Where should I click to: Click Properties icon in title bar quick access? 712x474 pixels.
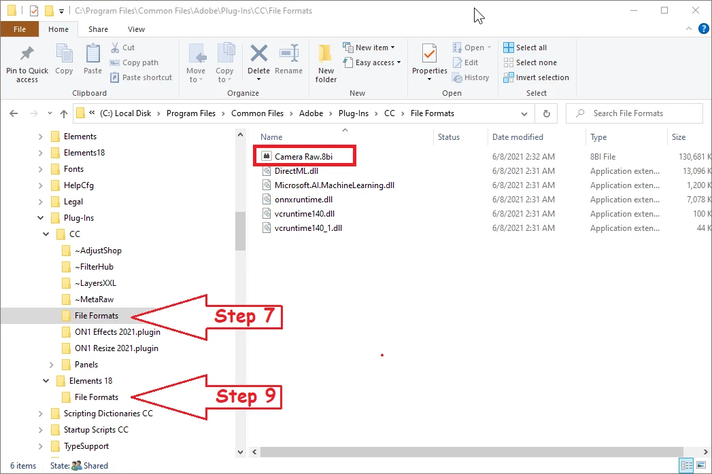pos(33,10)
